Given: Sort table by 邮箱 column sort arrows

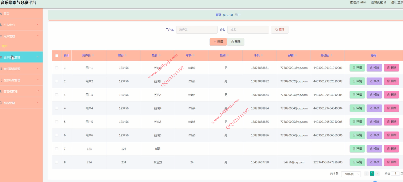Looking at the screenshot, I should 296,55.
